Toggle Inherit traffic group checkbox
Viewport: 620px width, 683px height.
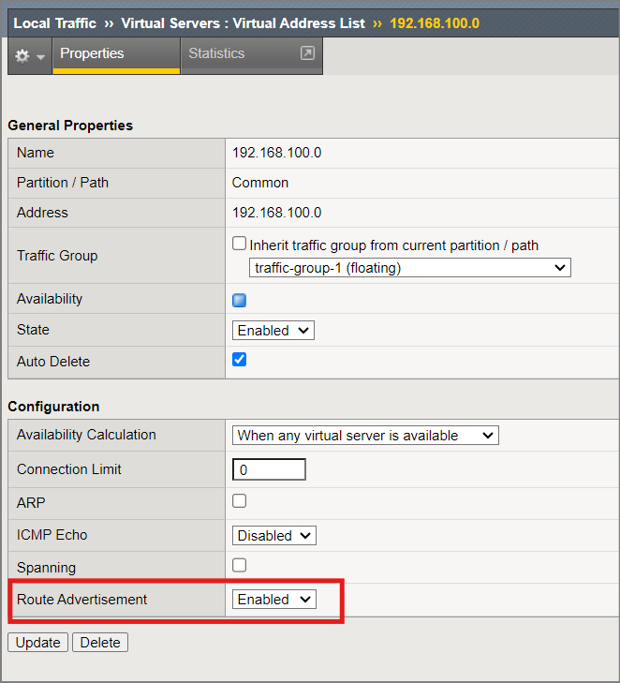click(239, 245)
